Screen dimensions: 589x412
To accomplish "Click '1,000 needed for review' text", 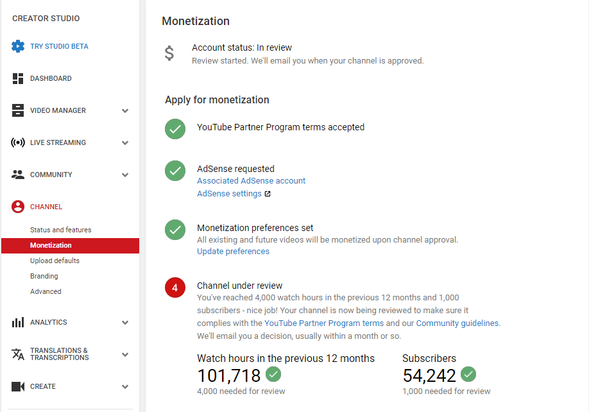I will point(447,391).
